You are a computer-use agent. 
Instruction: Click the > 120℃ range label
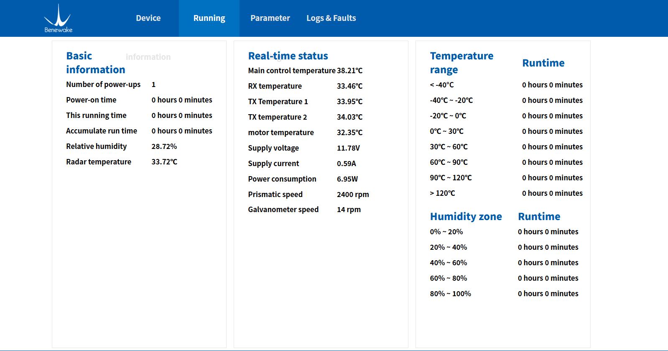click(442, 193)
